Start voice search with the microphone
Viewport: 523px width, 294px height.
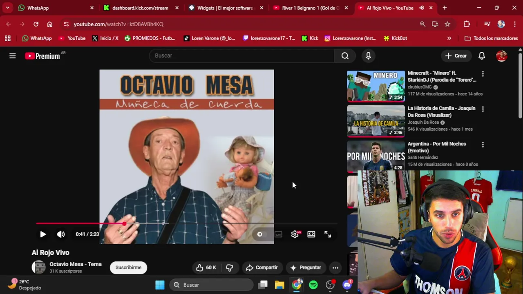tap(368, 56)
